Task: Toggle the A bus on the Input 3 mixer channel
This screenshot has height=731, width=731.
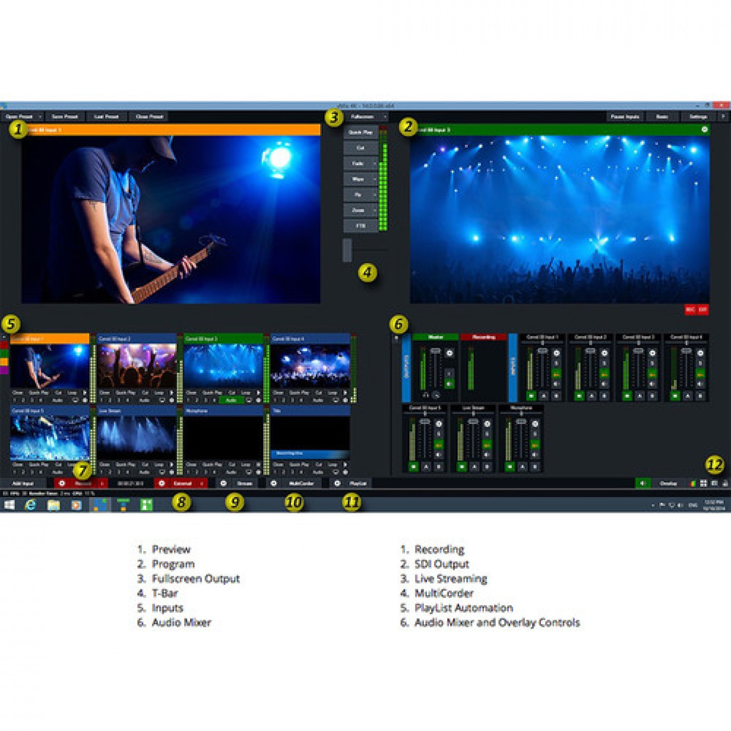Action: pyautogui.click(x=640, y=396)
